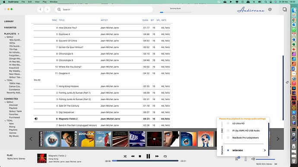This screenshot has width=298, height=167.
Task: Open the Window menu
Action: [54, 2]
